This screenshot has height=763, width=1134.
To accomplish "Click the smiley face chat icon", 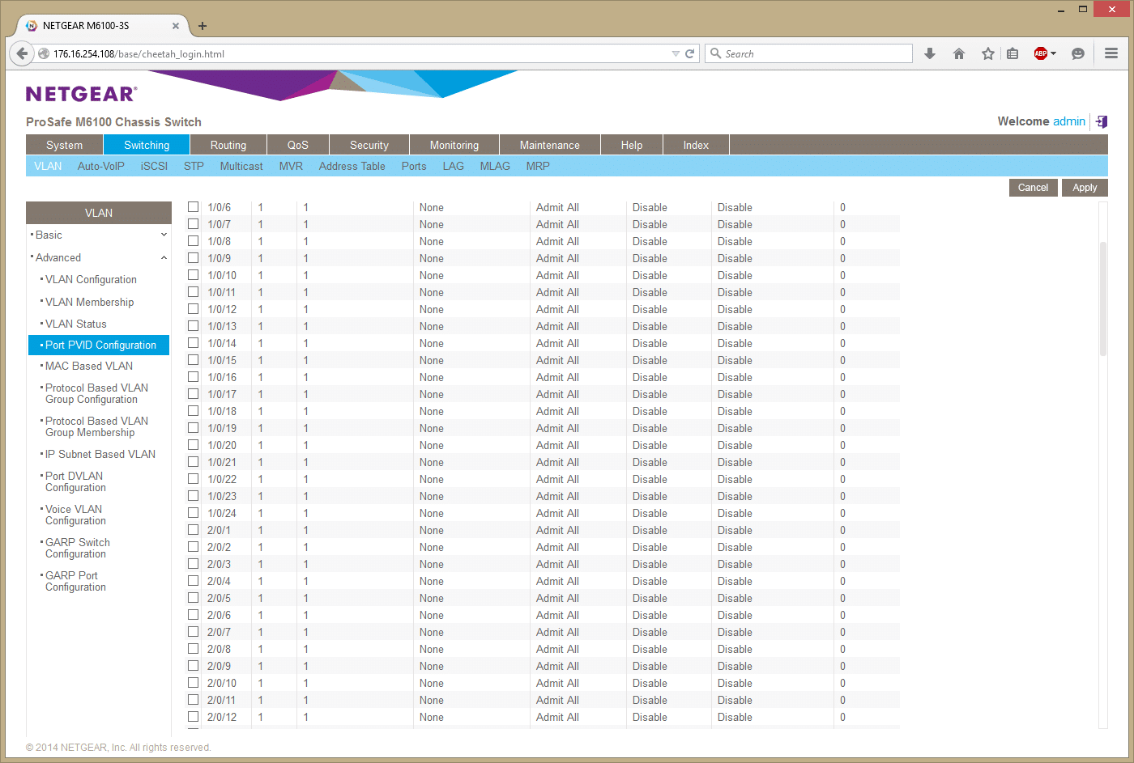I will coord(1078,53).
